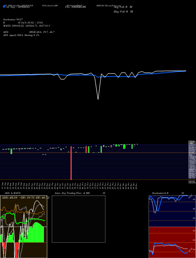Click the 'CL: 130346.00' closing price label
This screenshot has width=196, height=258.
pos(76,7)
